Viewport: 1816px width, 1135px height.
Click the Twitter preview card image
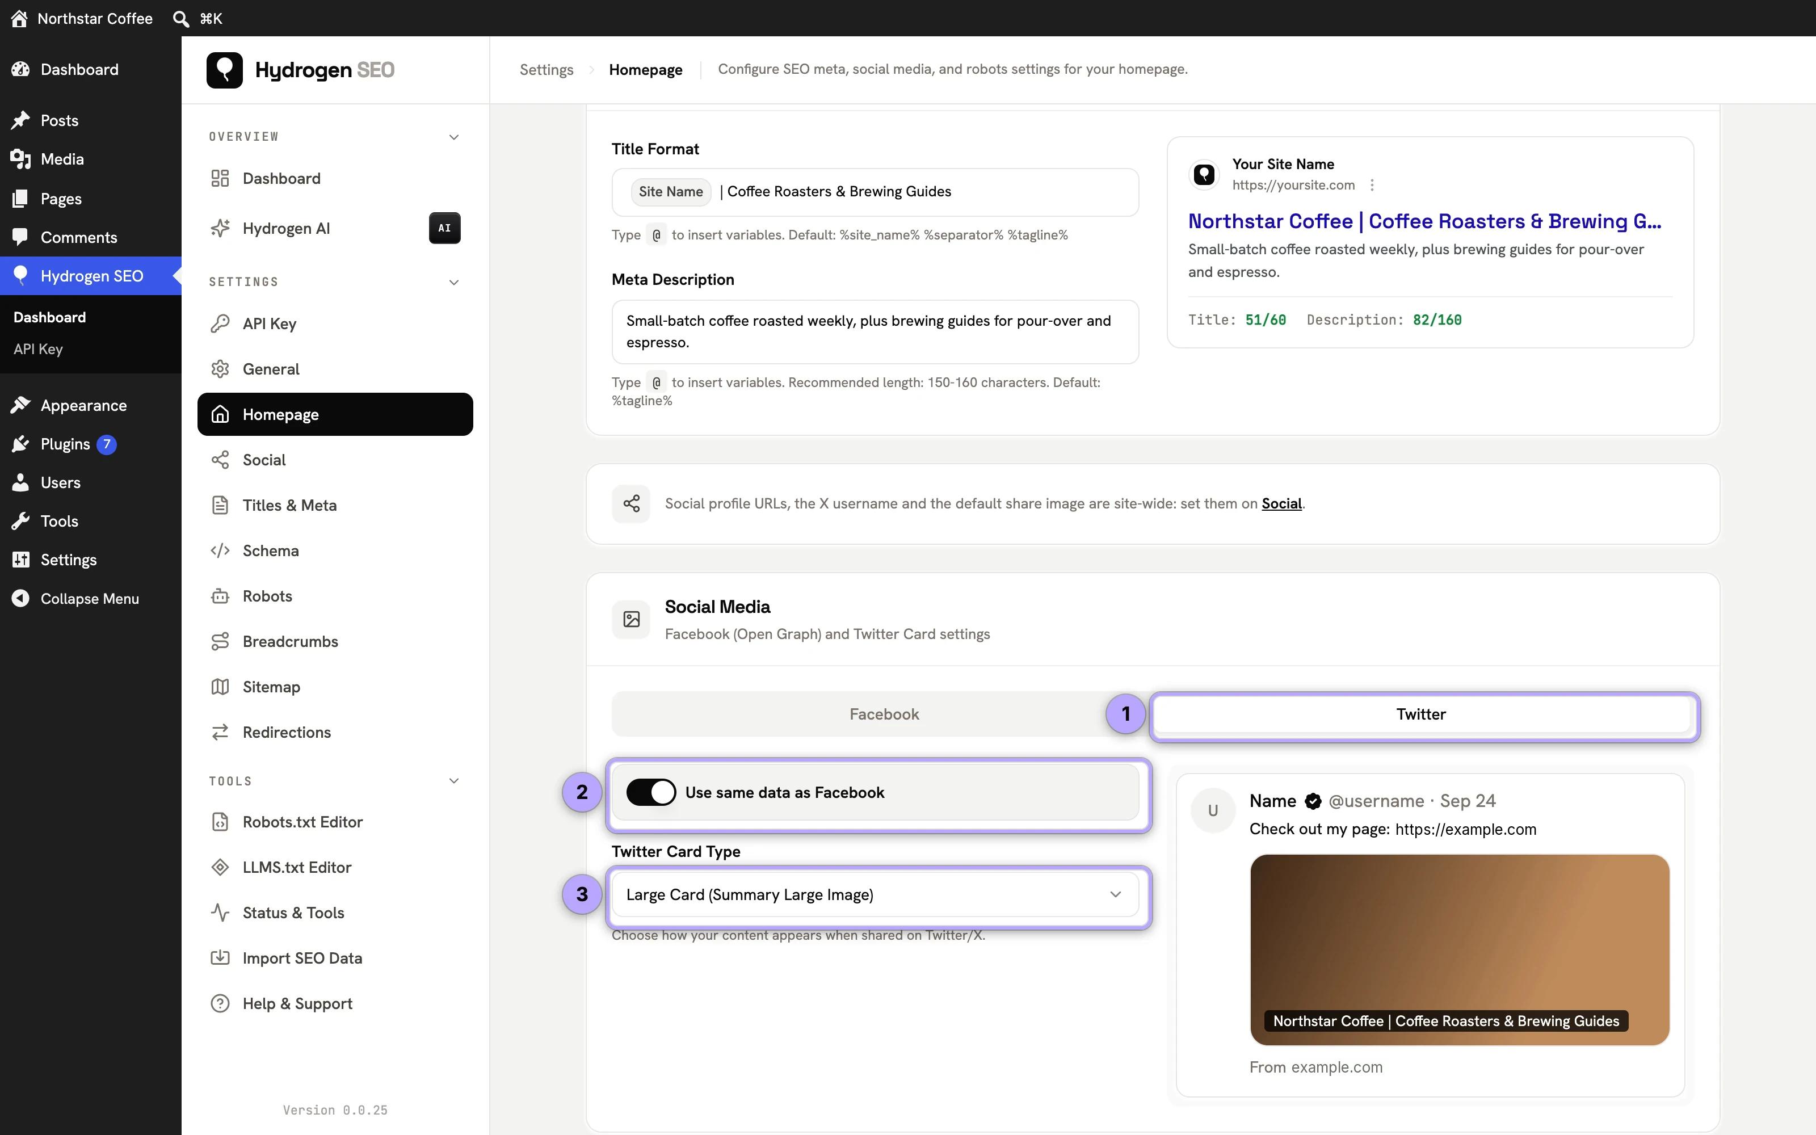point(1460,949)
